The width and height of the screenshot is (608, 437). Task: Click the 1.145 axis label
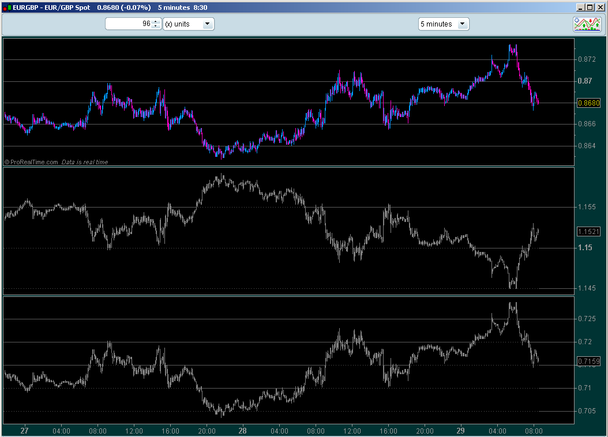[587, 288]
